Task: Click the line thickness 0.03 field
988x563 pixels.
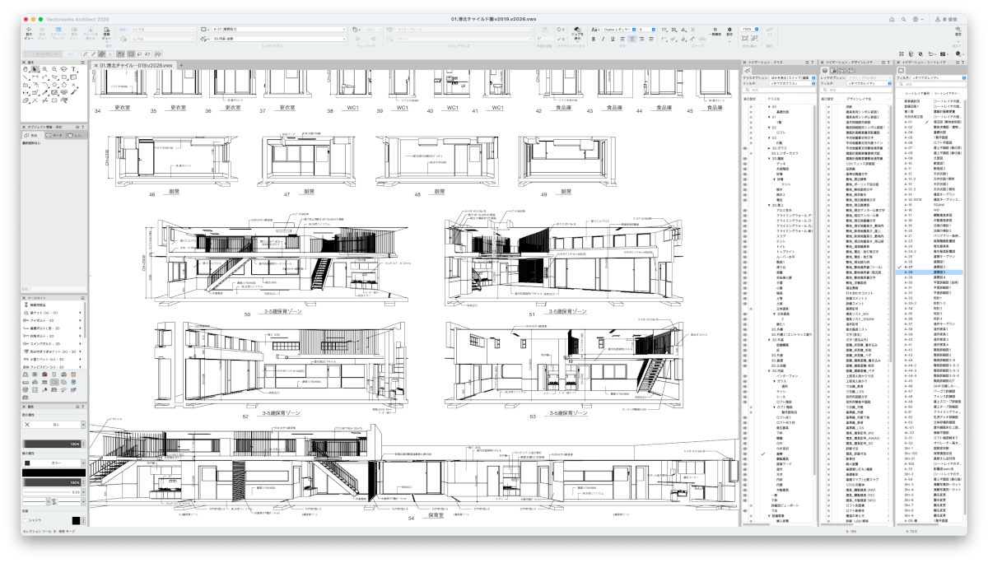Action: 51,492
